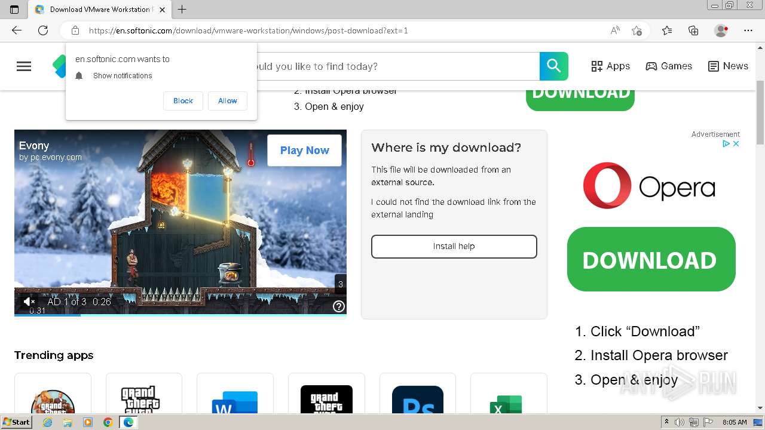Click the Opera logo in advertisement

click(649, 186)
